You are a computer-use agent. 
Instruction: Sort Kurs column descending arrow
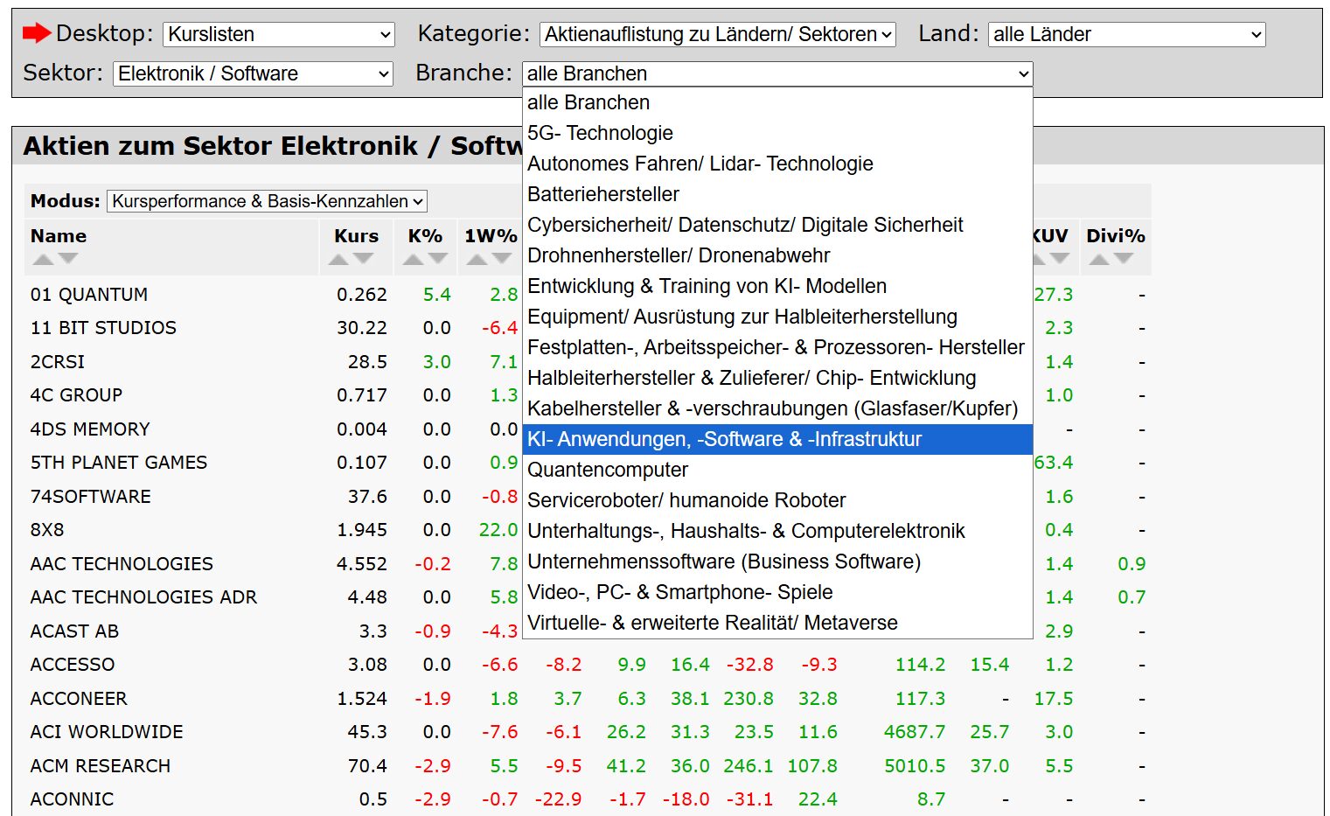(x=364, y=259)
